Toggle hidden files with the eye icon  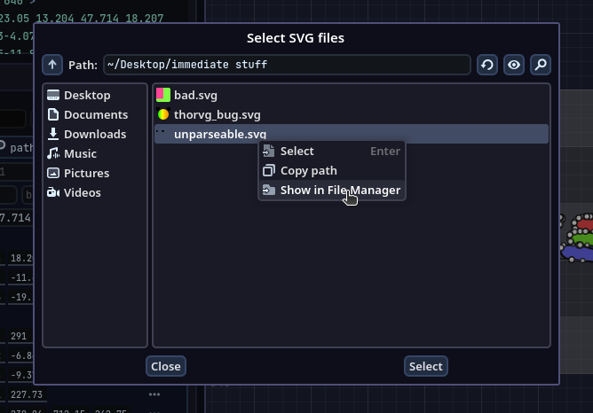[513, 65]
